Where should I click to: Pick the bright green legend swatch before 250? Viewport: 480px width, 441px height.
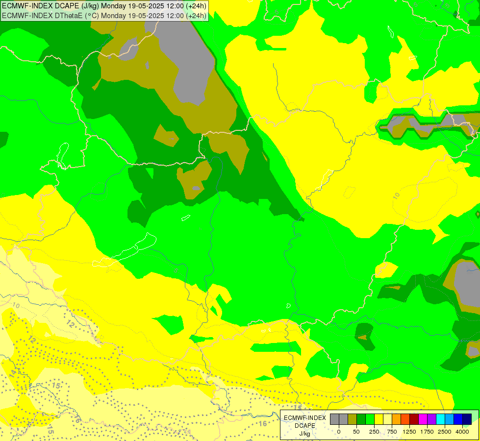(x=370, y=419)
